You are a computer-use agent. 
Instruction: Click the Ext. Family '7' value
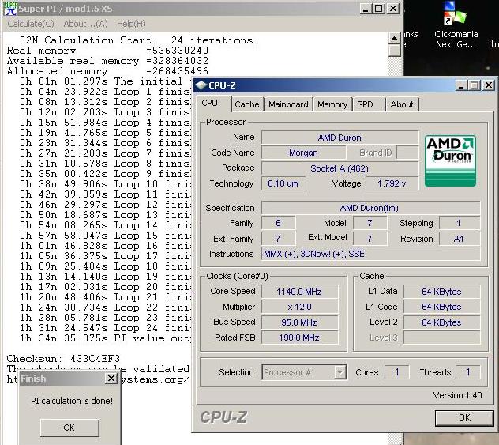(278, 239)
